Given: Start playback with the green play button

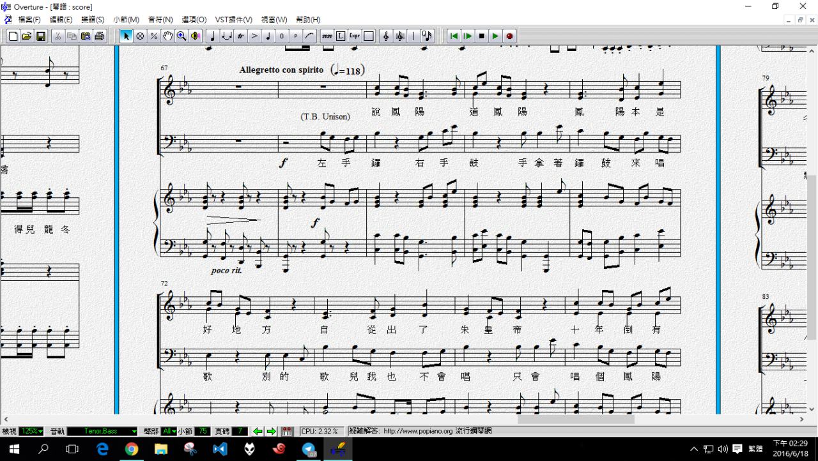Looking at the screenshot, I should [495, 36].
